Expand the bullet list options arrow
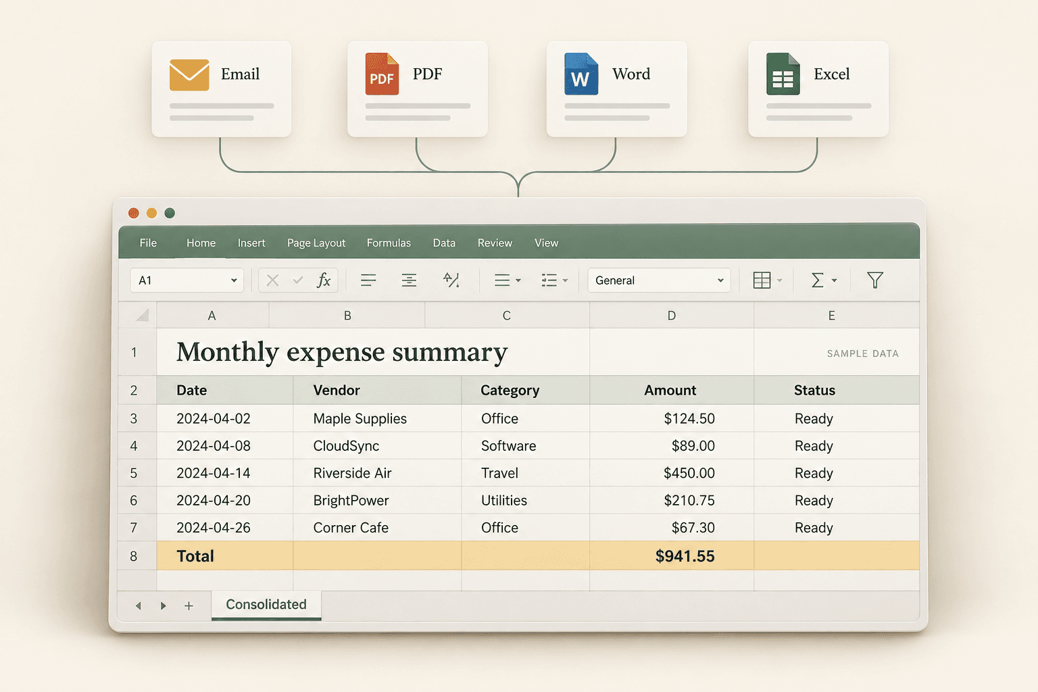Image resolution: width=1038 pixels, height=692 pixels. pyautogui.click(x=565, y=280)
